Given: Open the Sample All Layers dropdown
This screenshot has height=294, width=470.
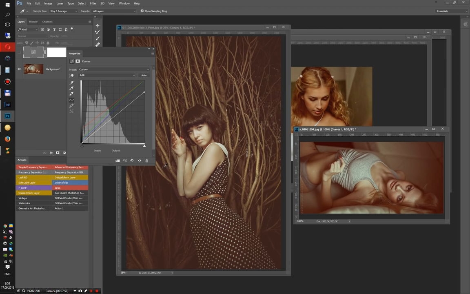Looking at the screenshot, I should click(x=114, y=11).
